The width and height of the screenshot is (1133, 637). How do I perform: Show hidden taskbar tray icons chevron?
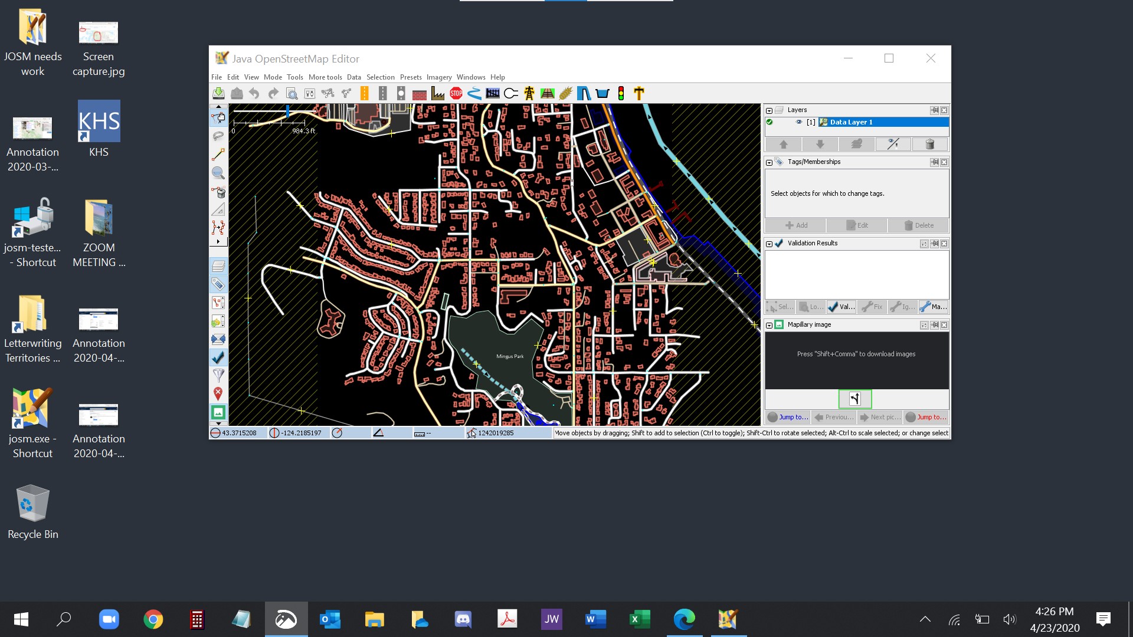pos(925,619)
